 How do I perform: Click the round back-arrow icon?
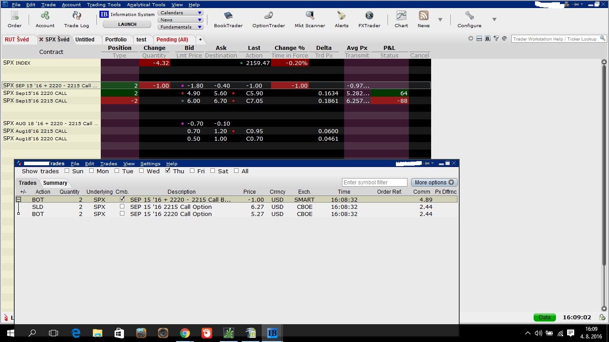point(471,39)
